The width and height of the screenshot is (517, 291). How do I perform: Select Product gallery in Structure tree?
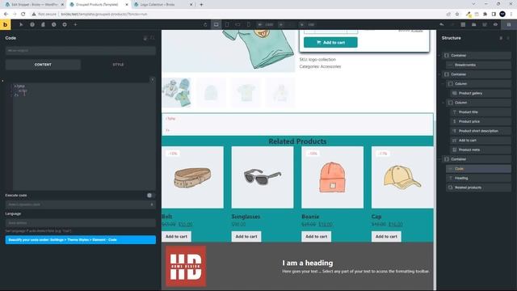click(x=480, y=94)
